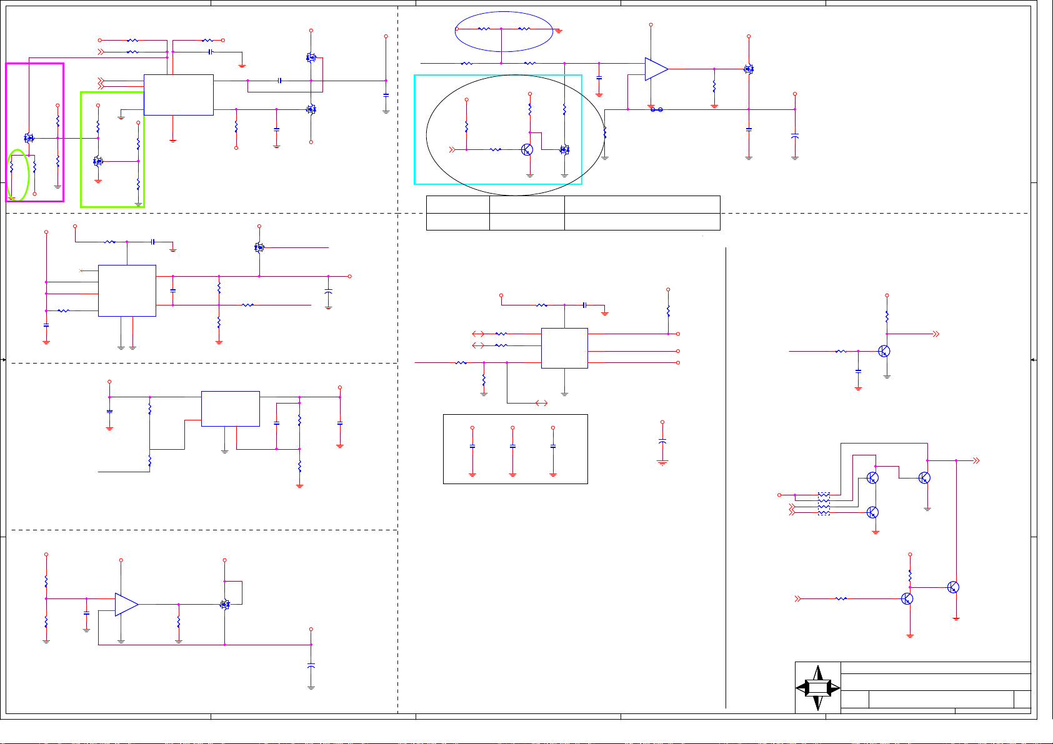
Task: Pick the MOSFET symbol inside the cyan rectangle
Action: pyautogui.click(x=564, y=150)
